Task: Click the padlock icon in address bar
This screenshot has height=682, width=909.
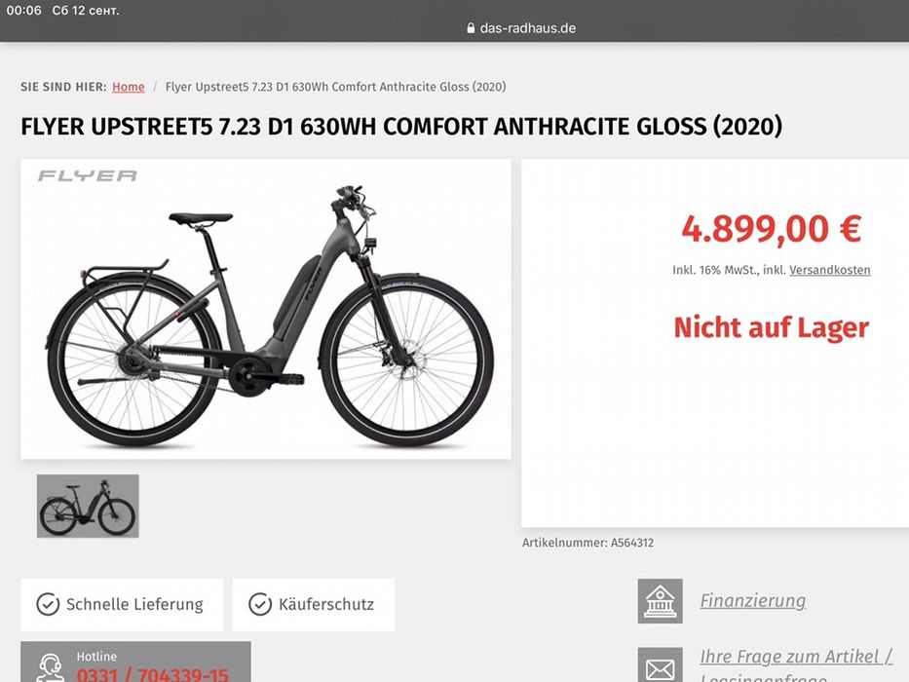Action: [x=471, y=28]
